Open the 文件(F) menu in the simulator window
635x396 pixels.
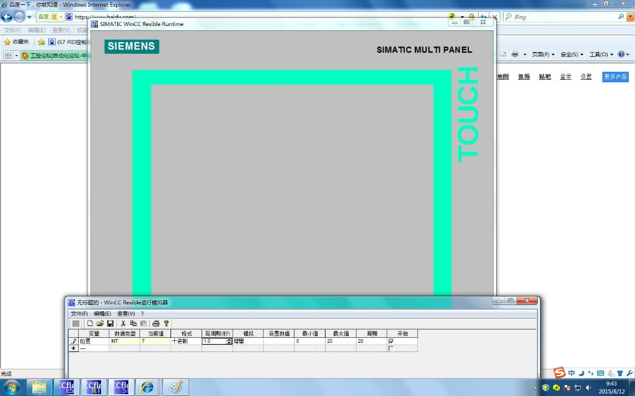pos(79,314)
